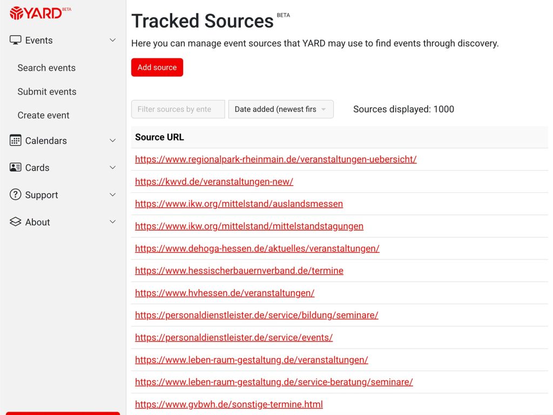Select the Events monitor icon
Viewport: 553px width, 415px height.
tap(15, 40)
